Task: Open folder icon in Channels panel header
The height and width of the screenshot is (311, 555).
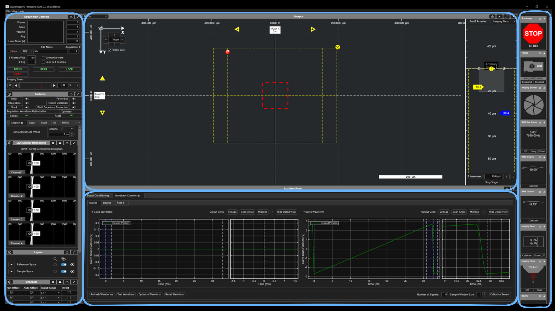Action: point(60,282)
